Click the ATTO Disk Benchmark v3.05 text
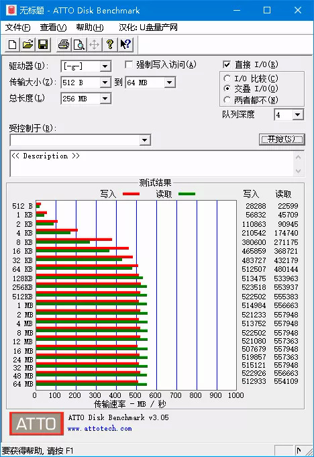This screenshot has width=314, height=457. coord(119,417)
